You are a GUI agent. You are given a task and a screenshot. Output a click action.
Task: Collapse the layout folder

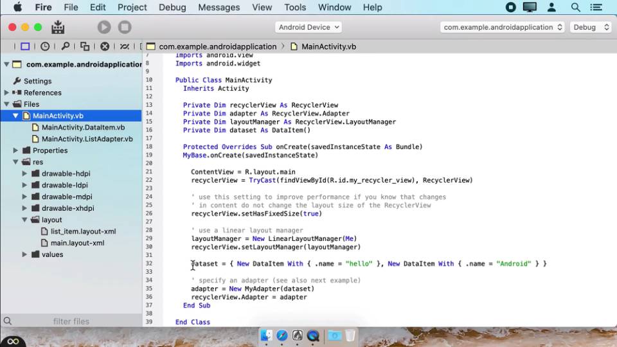(x=25, y=220)
